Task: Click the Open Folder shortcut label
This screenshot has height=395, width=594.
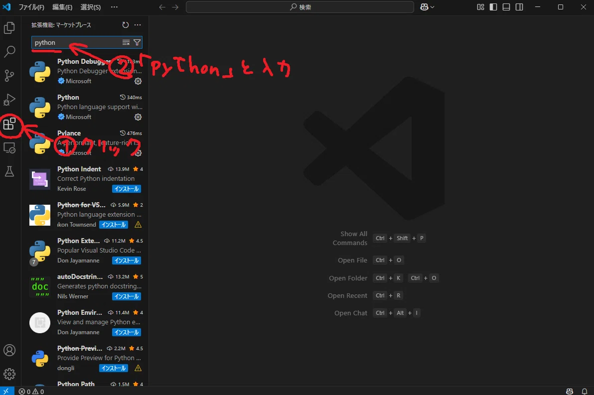Action: pyautogui.click(x=348, y=278)
